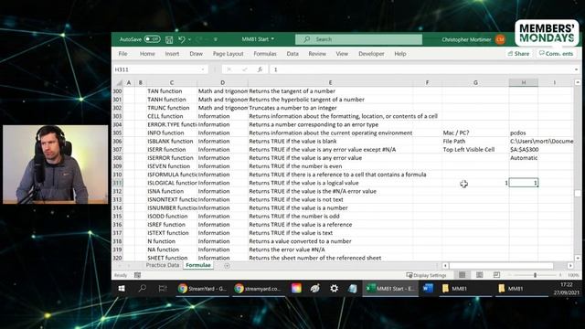Viewport: 585px width, 329px height.
Task: Click vertical scrollbar down arrow
Action: [578, 258]
